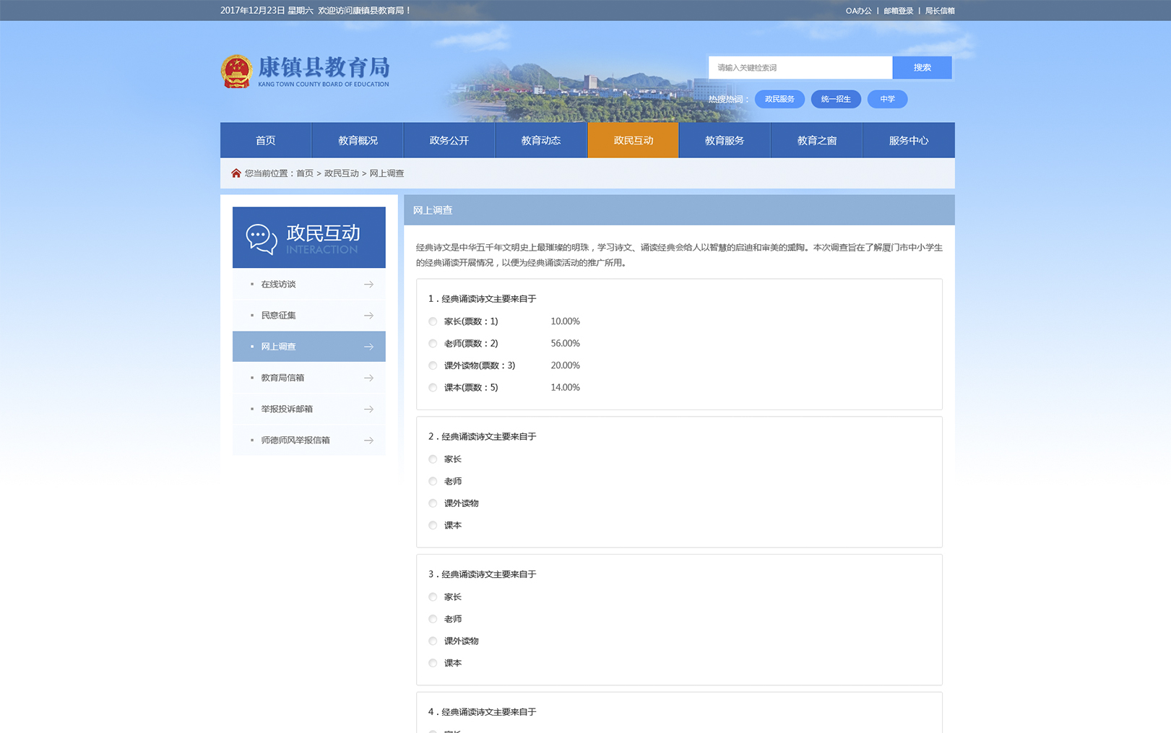Choose 课外读物 radio option in question 3

(433, 641)
